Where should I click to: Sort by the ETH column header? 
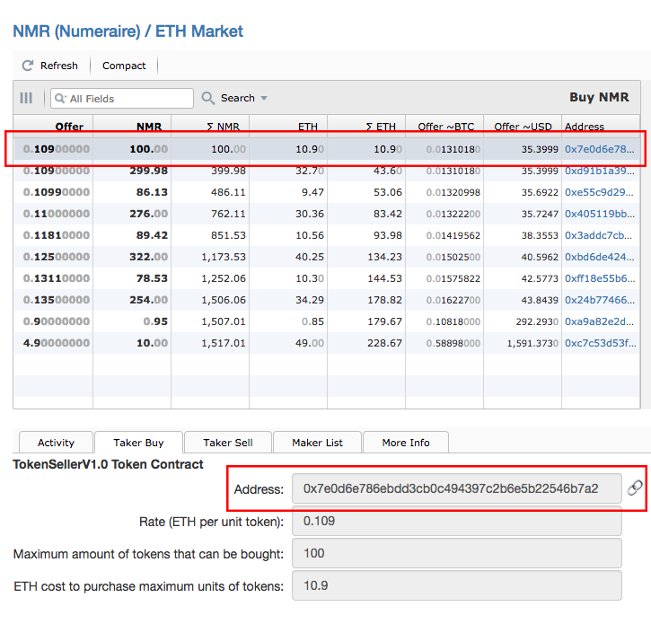(x=288, y=127)
